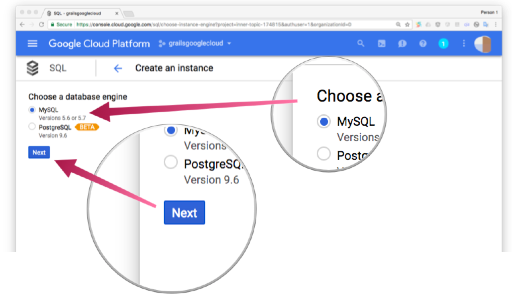Open the hamburger navigation menu
514x296 pixels.
[32, 44]
